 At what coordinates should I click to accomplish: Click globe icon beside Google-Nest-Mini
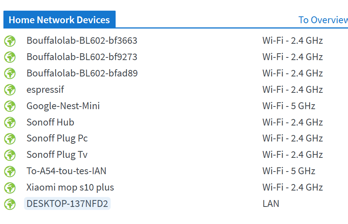pyautogui.click(x=10, y=106)
